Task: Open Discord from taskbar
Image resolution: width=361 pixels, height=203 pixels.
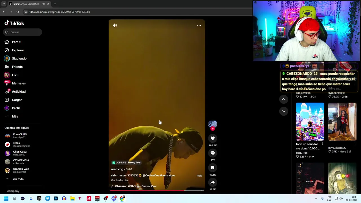Action: (x=114, y=198)
